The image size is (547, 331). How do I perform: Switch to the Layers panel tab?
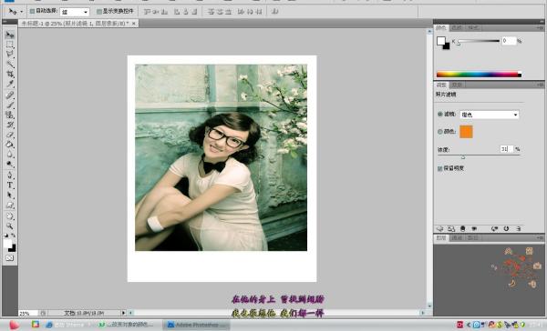[441, 238]
